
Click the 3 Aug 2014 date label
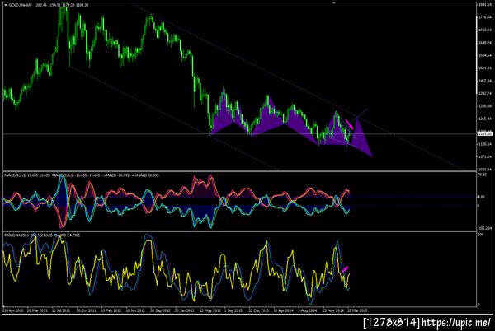(x=308, y=310)
